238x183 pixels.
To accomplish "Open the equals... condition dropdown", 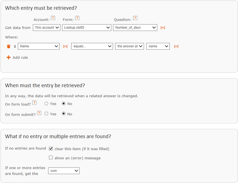I will 92,46.
